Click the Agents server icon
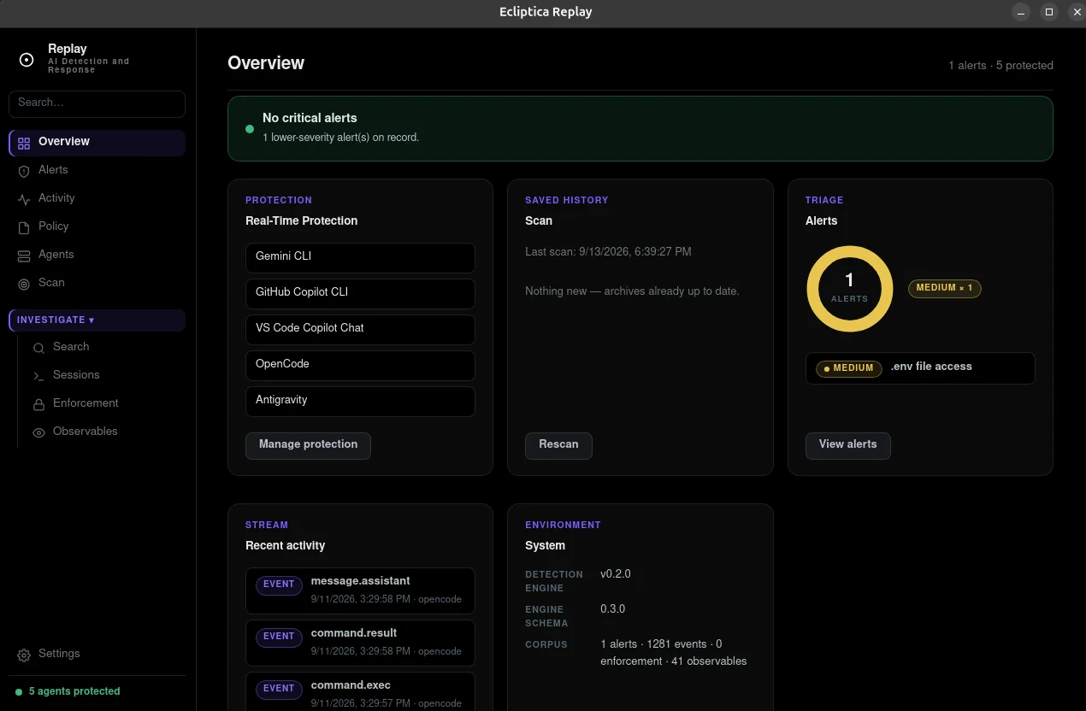This screenshot has height=711, width=1086. tap(24, 256)
